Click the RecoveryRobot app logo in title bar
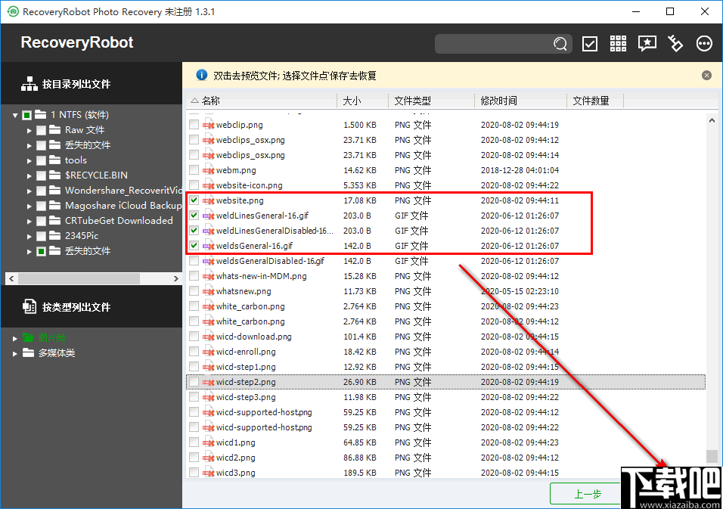The height and width of the screenshot is (509, 723). [x=13, y=11]
